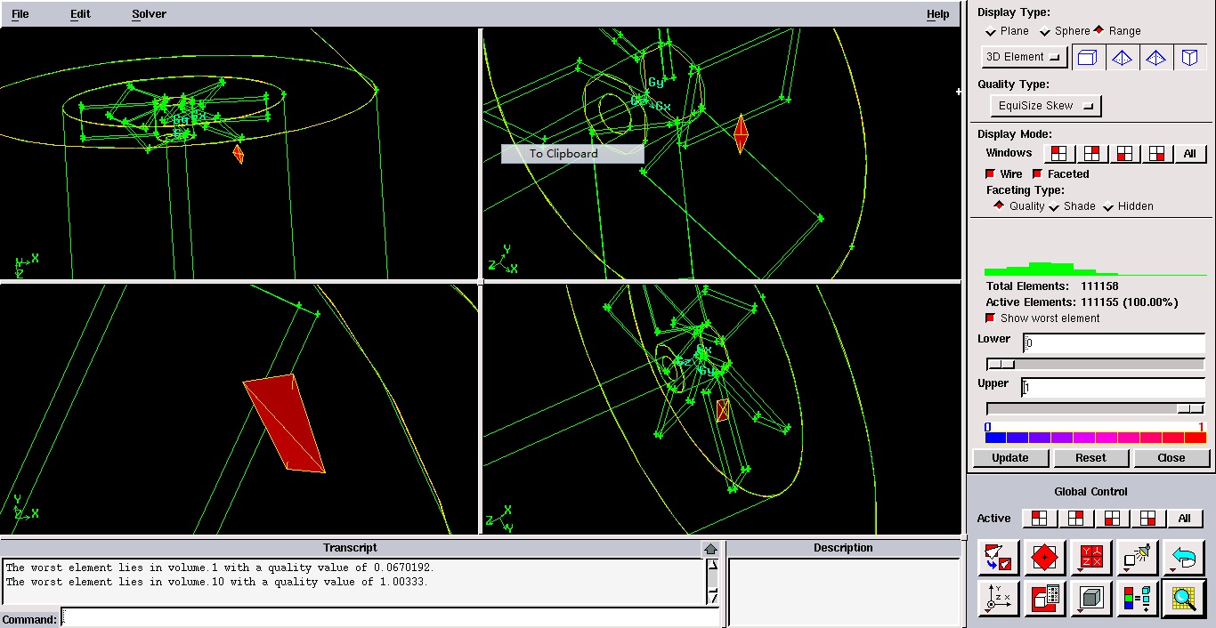Click the Upper range slider handle
The height and width of the screenshot is (628, 1216).
pyautogui.click(x=1190, y=408)
